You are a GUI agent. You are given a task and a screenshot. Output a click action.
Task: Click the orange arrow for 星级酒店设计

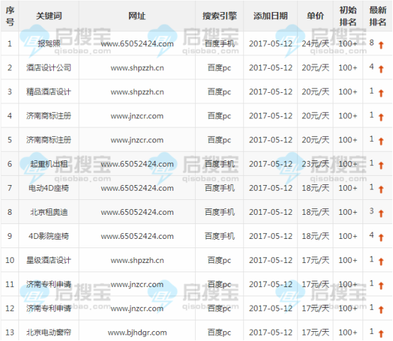pos(381,262)
